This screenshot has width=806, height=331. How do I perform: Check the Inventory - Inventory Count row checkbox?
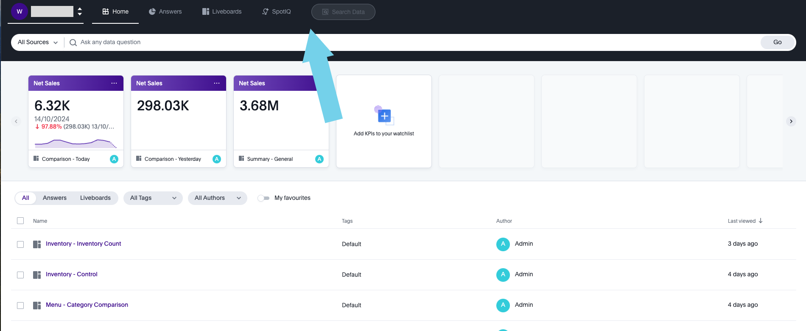20,244
